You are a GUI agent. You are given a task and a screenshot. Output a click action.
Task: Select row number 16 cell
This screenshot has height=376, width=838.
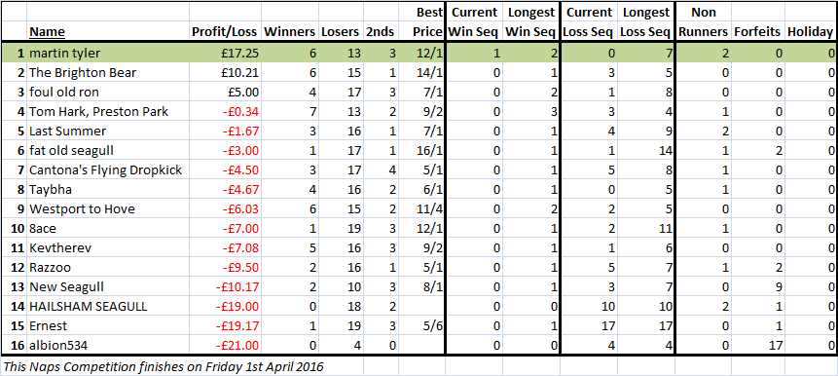pos(15,346)
